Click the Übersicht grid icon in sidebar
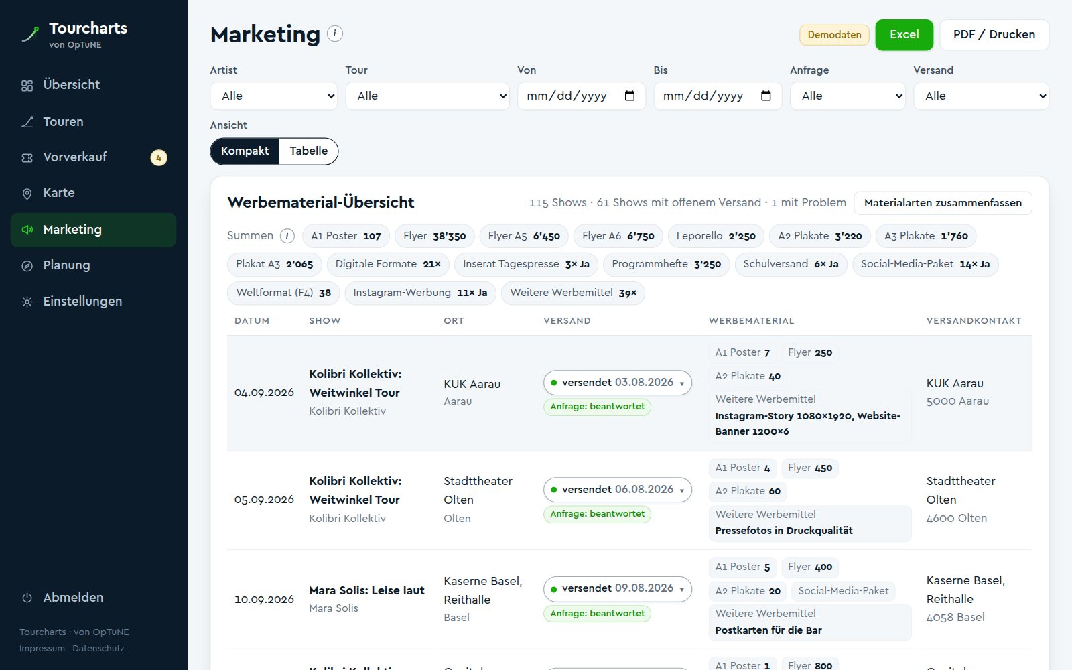The width and height of the screenshot is (1072, 670). (27, 86)
